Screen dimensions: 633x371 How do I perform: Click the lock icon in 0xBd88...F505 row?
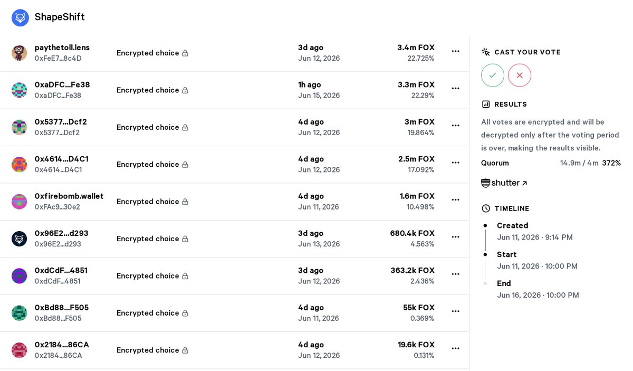[185, 313]
